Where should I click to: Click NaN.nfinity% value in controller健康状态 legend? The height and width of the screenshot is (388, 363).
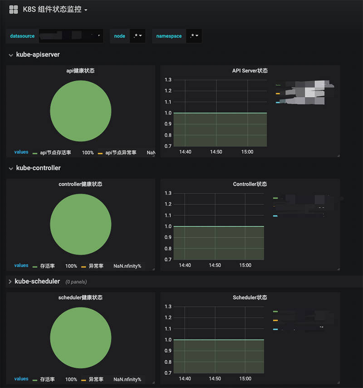coord(127,266)
